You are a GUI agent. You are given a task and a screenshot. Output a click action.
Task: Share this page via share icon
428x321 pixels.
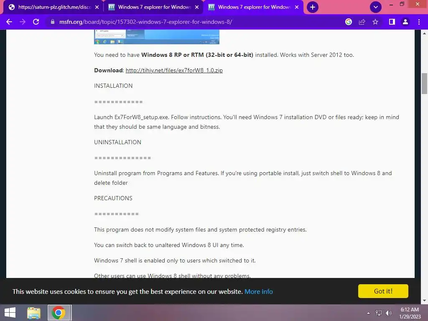coord(362,22)
